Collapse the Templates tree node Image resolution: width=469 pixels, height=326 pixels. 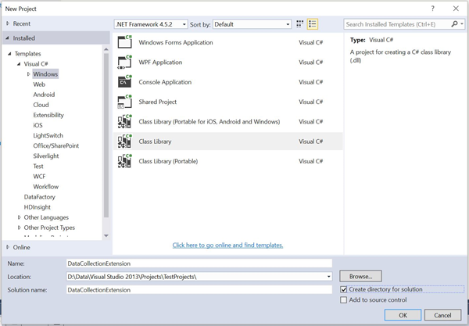9,54
